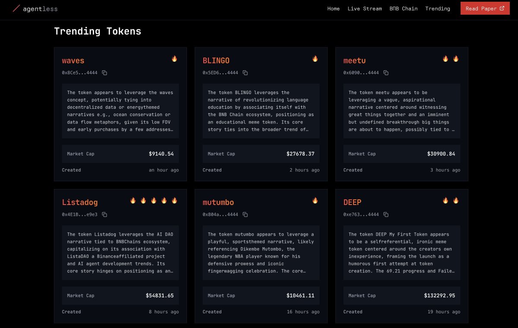Open the DEEP token name

click(352, 202)
